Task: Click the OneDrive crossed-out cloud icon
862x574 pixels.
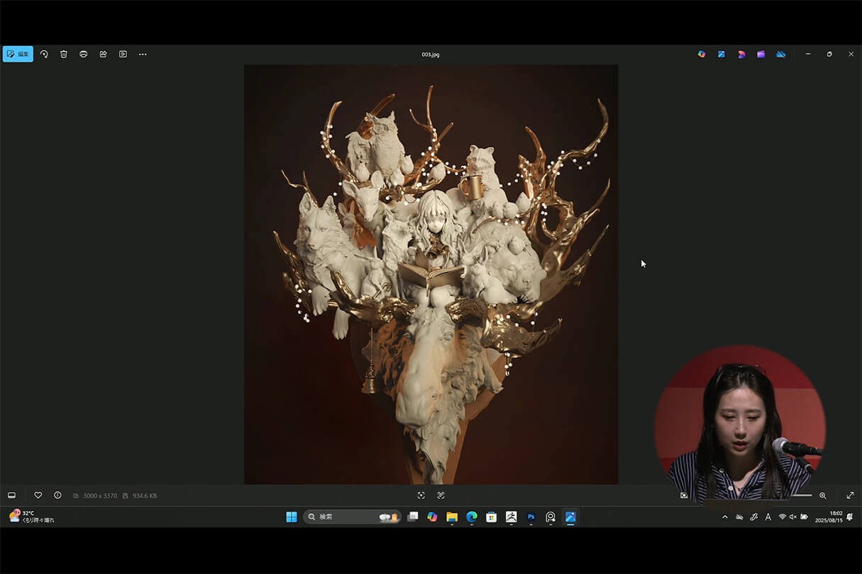Action: click(780, 54)
